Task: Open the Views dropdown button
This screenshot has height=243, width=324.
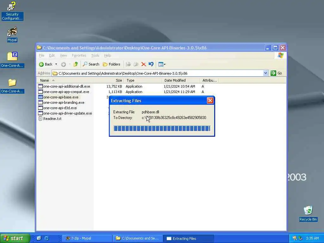Action: coord(162,64)
